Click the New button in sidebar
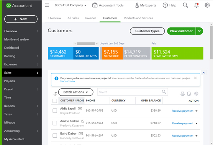Image resolution: width=213 pixels, height=145 pixels. click(x=21, y=19)
